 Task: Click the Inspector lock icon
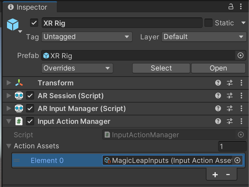point(231,7)
